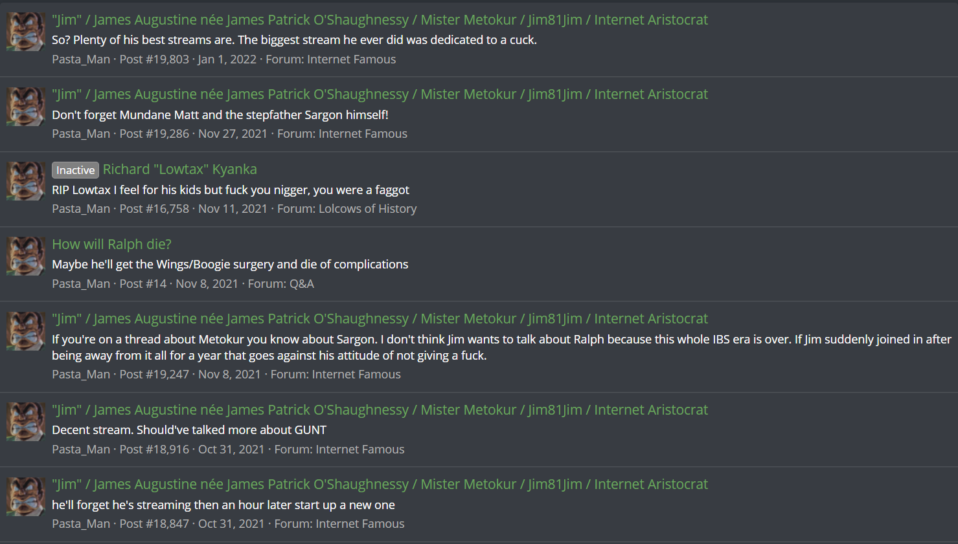Open the How will Ralph die? thread
958x544 pixels.
coord(111,245)
